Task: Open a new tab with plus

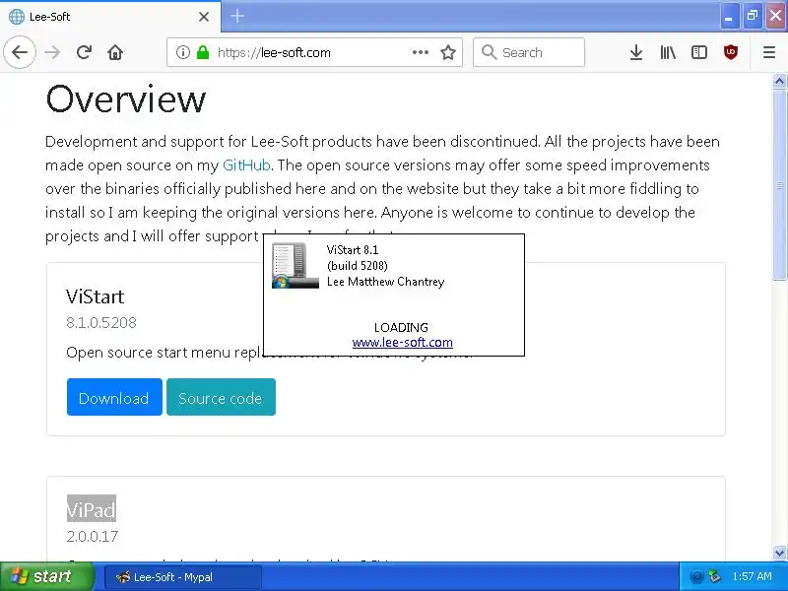Action: (x=237, y=16)
